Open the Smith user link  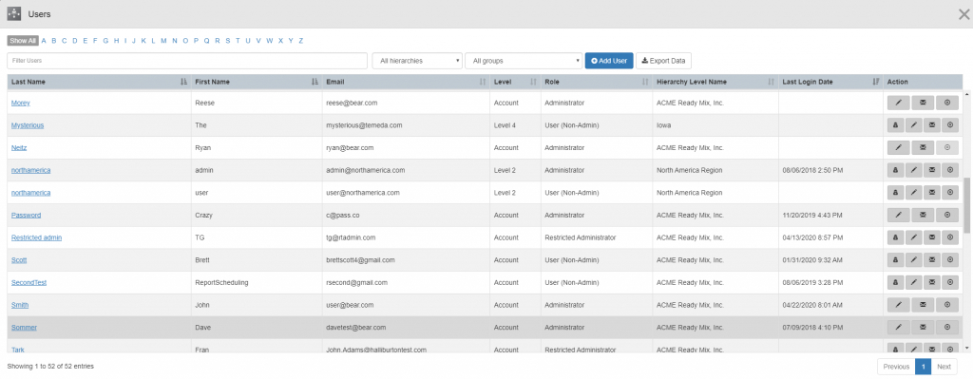pos(20,305)
